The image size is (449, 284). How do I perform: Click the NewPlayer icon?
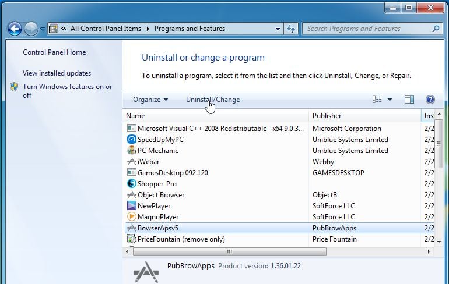[131, 205]
